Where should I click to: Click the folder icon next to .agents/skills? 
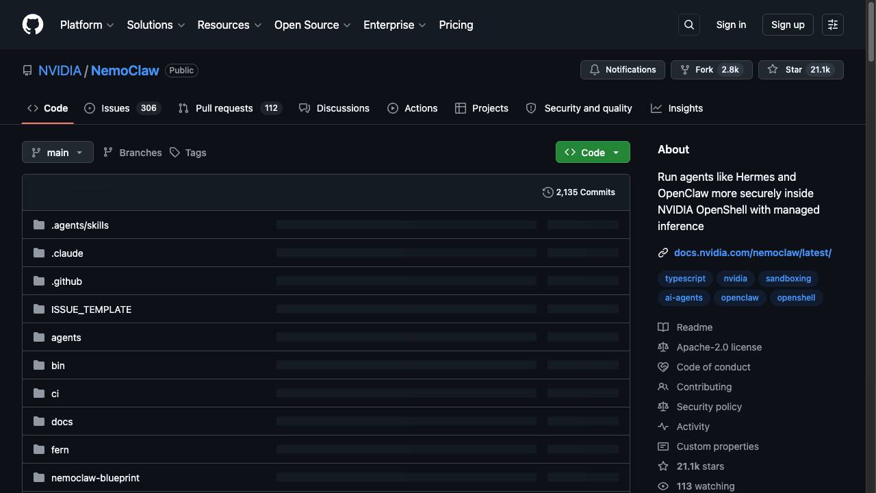(39, 225)
